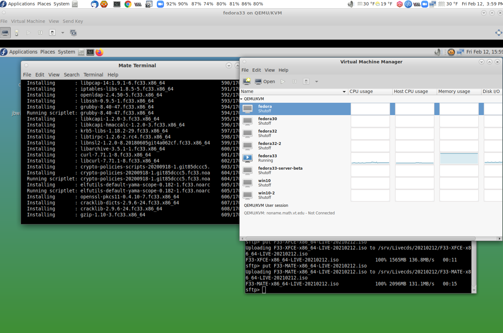Take a screenshot with the host panel camera icon
Image resolution: width=503 pixels, height=333 pixels.
149,4
